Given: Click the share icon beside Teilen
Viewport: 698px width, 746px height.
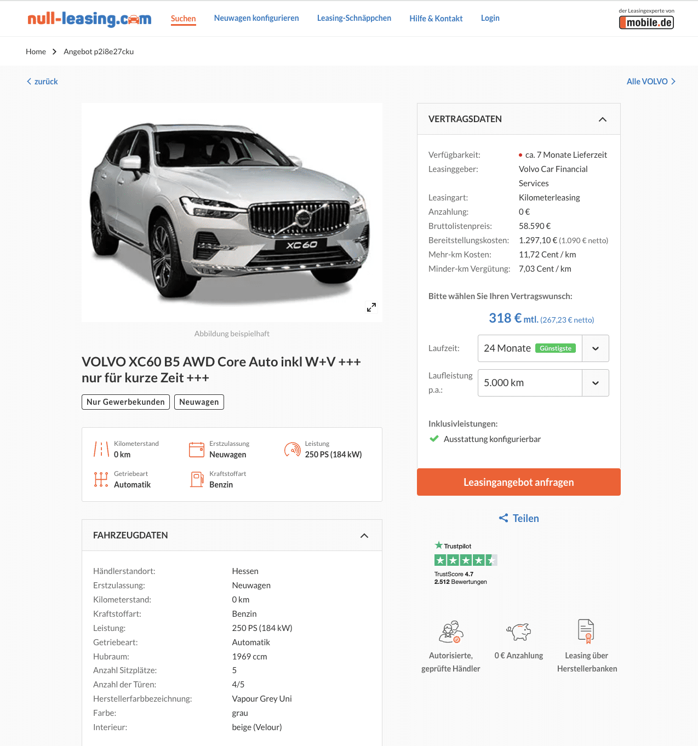Looking at the screenshot, I should [x=504, y=518].
